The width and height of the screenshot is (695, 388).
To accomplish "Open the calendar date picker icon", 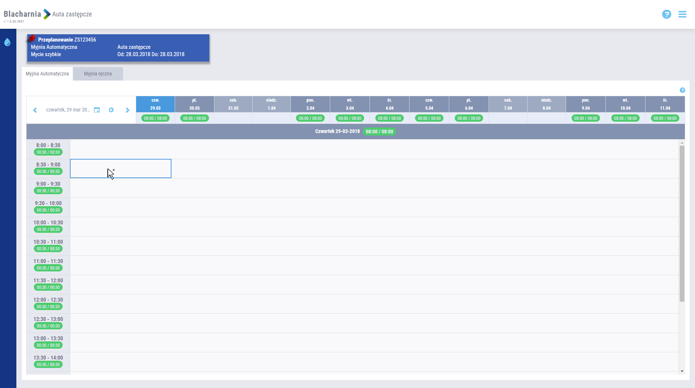I will coord(97,110).
